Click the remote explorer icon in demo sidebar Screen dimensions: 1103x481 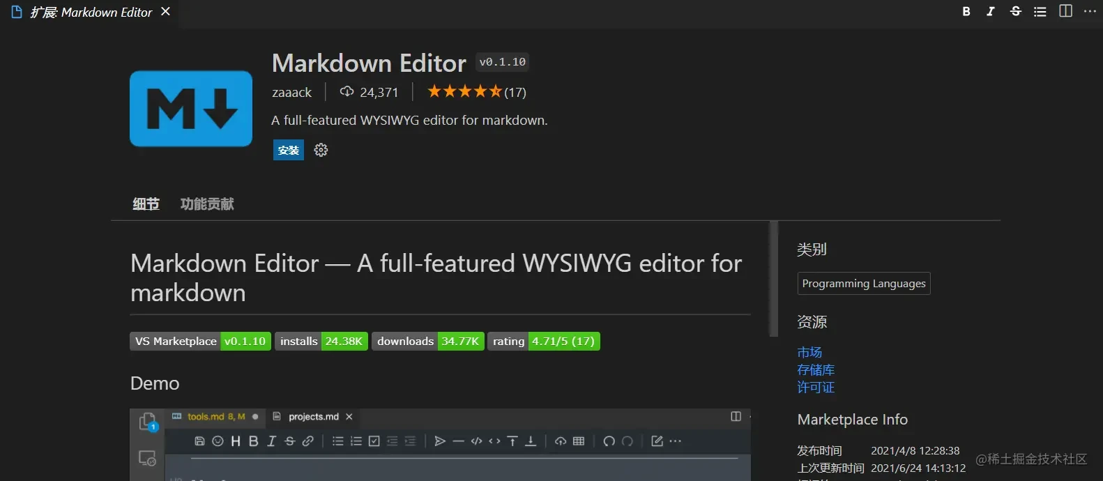click(x=147, y=458)
